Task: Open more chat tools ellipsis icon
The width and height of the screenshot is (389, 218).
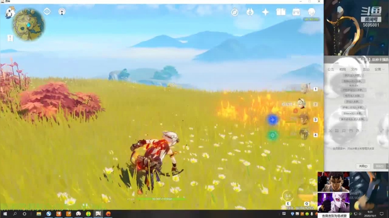Action: (x=364, y=131)
